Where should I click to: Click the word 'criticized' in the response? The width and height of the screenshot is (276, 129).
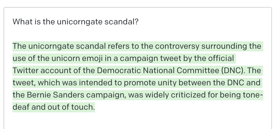click(x=188, y=95)
